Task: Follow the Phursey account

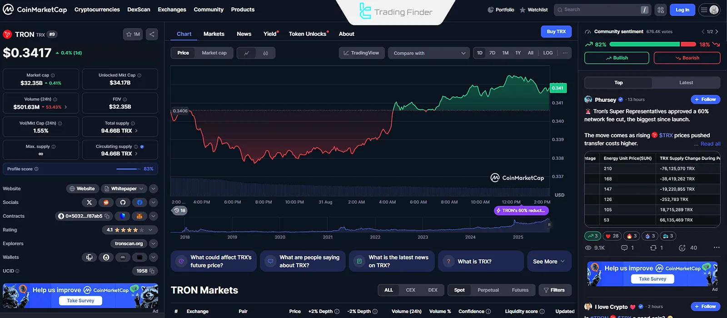Action: tap(705, 99)
